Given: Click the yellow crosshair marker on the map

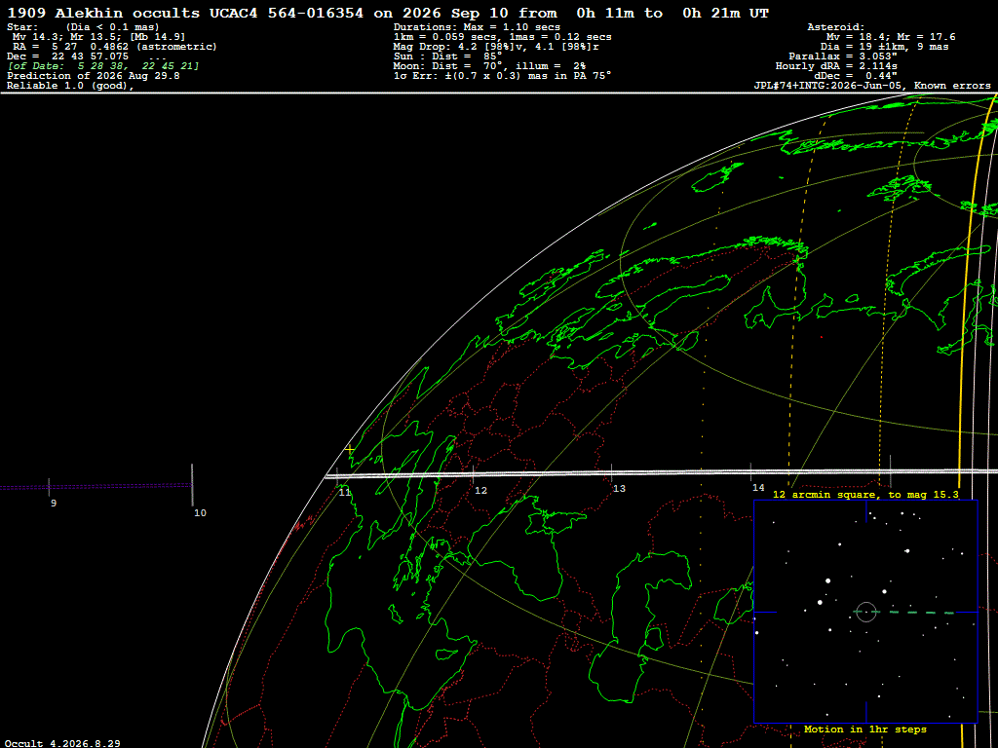Looking at the screenshot, I should pos(350,450).
